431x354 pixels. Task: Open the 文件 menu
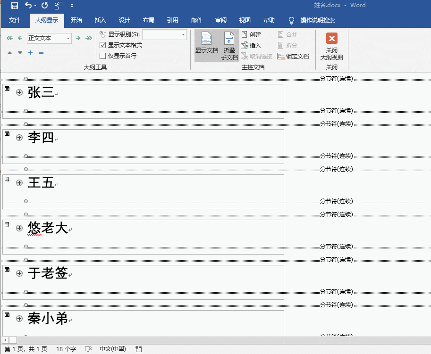(15, 20)
